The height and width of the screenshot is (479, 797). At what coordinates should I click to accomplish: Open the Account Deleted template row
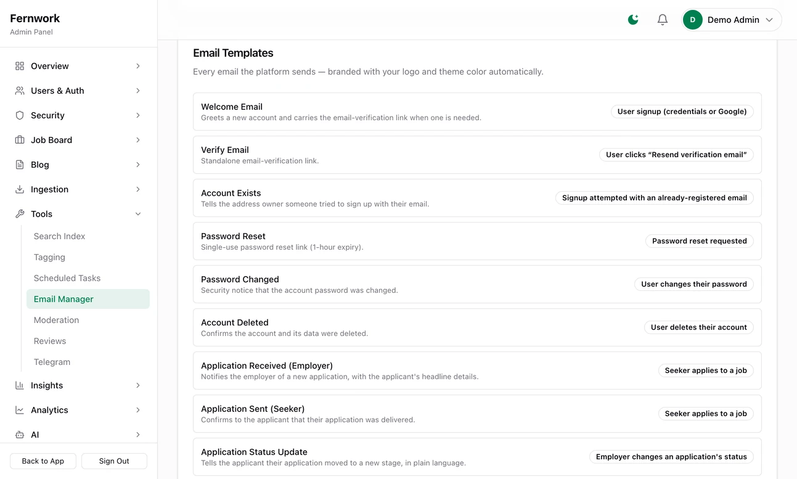tap(477, 327)
